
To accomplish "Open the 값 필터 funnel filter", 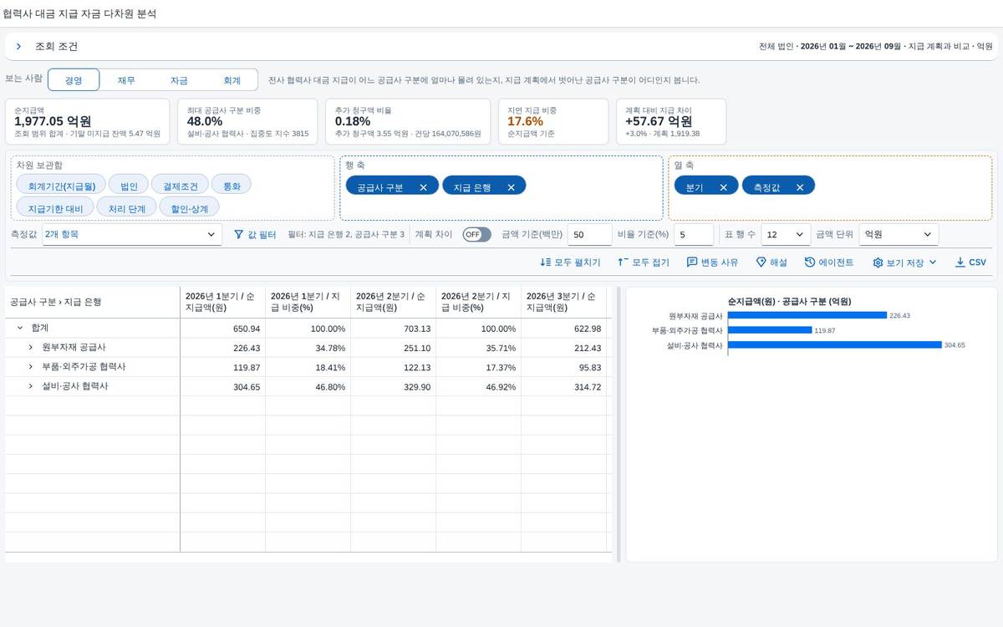I will point(255,235).
